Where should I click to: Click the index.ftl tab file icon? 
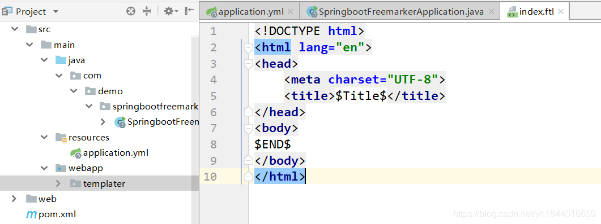pos(512,12)
